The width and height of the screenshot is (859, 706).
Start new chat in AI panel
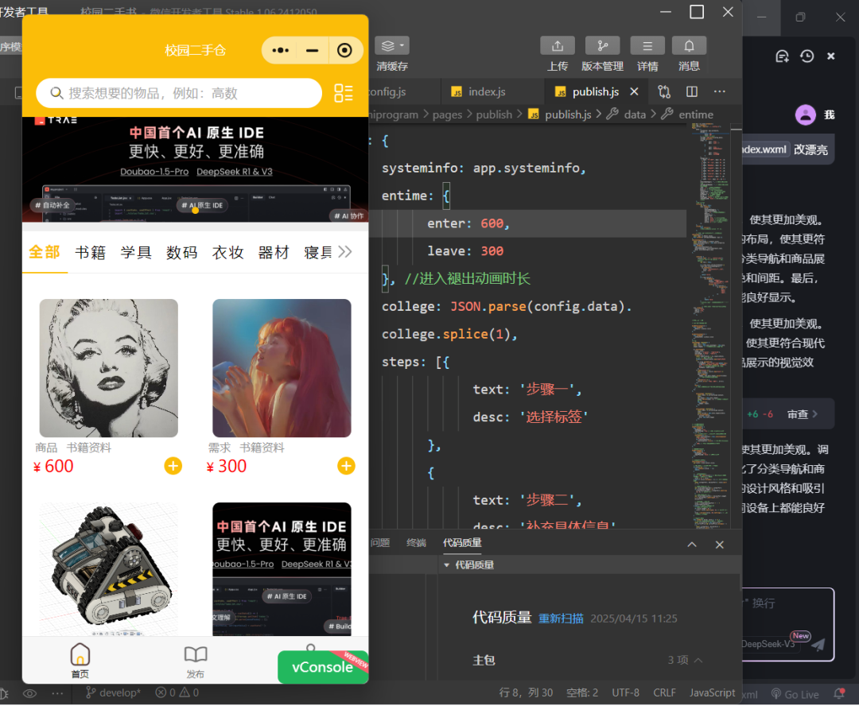coord(783,56)
